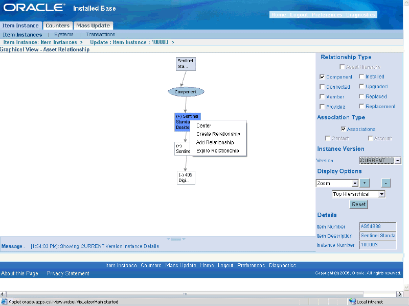Click footer Counters link
The width and height of the screenshot is (409, 306).
coord(151,265)
